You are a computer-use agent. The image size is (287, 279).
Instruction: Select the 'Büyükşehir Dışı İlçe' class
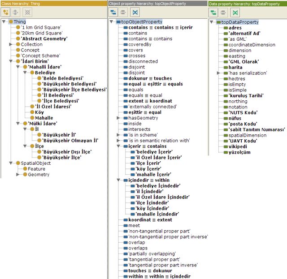pyautogui.click(x=65, y=152)
